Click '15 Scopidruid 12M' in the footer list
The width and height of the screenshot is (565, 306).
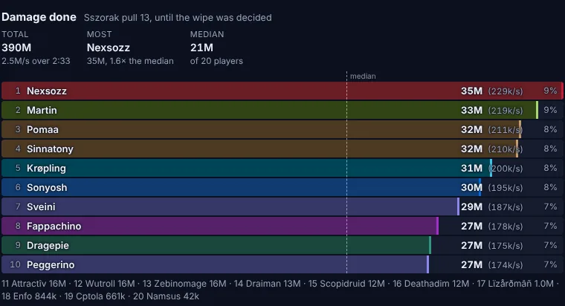(x=346, y=284)
